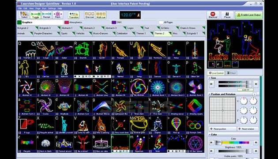The height and width of the screenshot is (159, 278).
Task: Click the Reset position button
Action: [223, 129]
